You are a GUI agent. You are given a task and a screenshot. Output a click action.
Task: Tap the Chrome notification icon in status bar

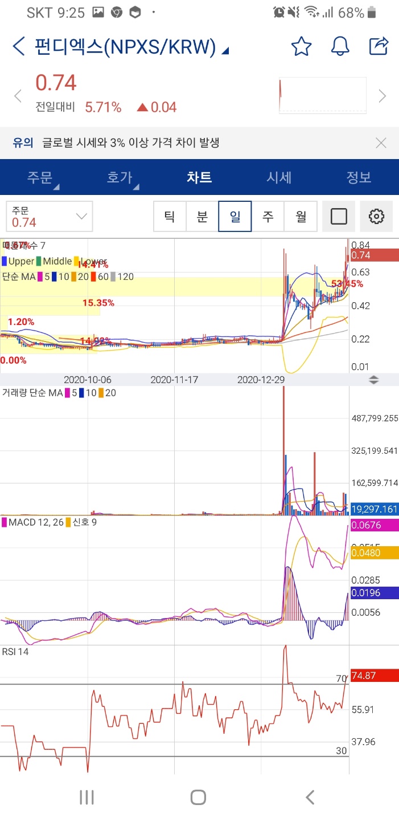116,13
